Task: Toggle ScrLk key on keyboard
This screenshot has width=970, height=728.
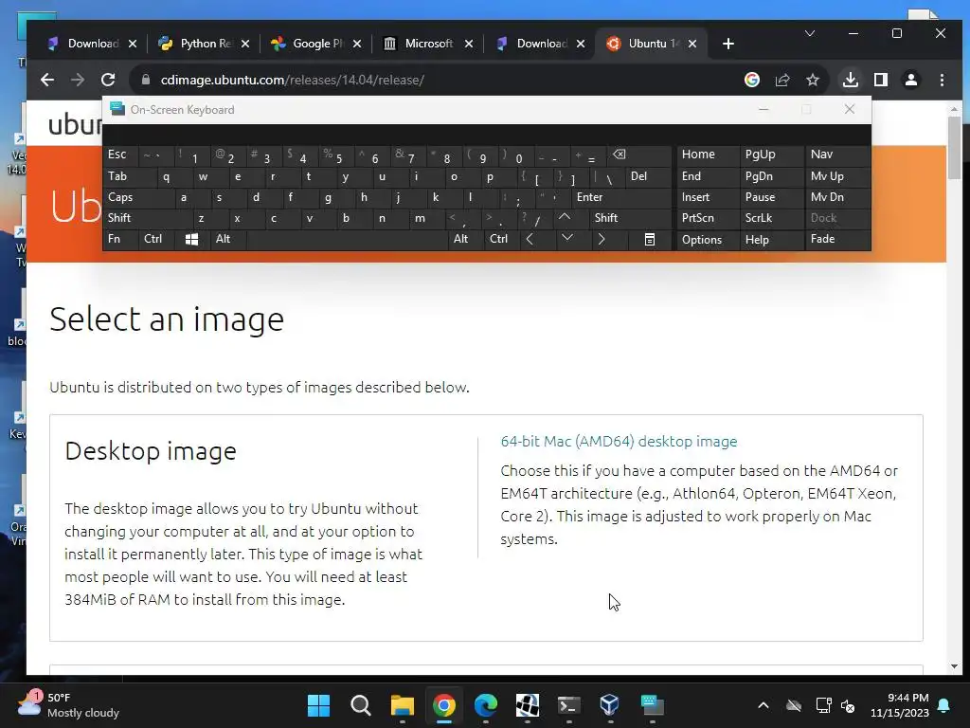Action: [772, 218]
